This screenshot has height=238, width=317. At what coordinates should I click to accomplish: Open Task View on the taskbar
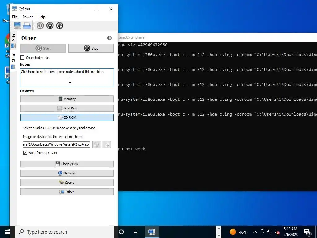point(136,232)
